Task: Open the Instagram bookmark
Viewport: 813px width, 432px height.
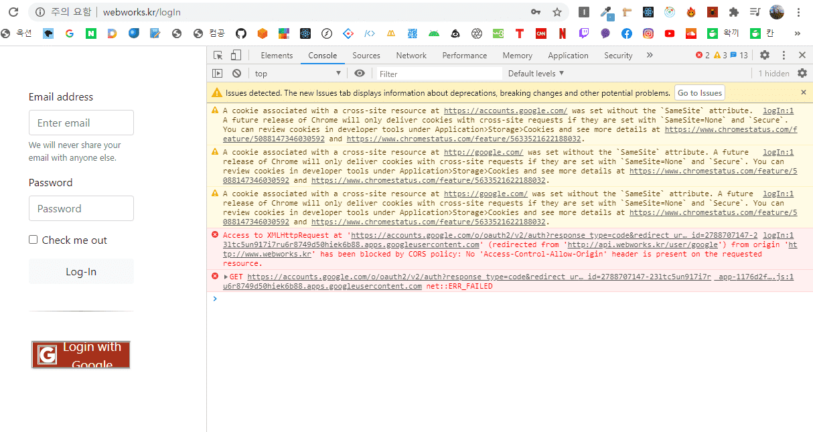Action: click(648, 33)
